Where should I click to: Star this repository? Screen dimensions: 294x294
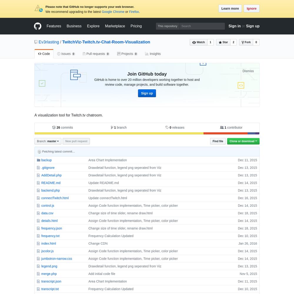pos(223,42)
